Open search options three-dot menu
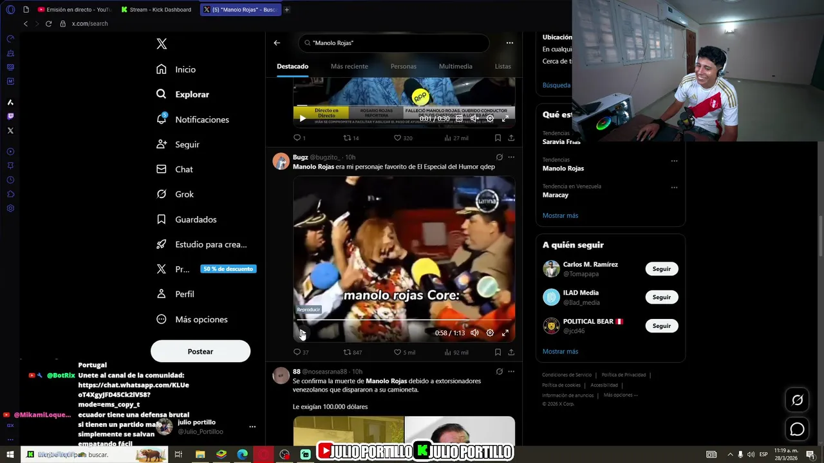The image size is (824, 463). [x=510, y=43]
